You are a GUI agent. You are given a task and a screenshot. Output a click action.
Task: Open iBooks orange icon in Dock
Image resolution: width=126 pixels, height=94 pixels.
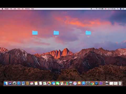79,83
